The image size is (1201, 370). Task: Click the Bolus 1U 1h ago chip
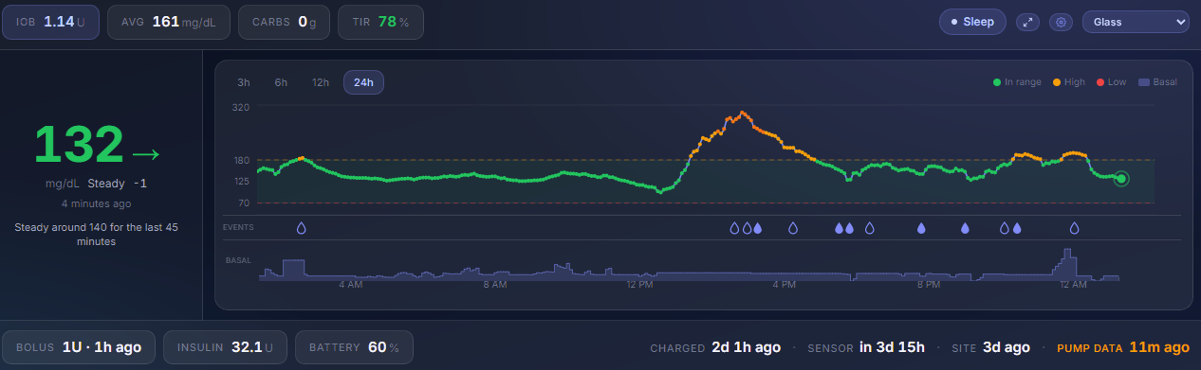pos(79,347)
